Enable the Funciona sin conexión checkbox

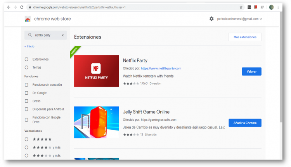point(26,85)
